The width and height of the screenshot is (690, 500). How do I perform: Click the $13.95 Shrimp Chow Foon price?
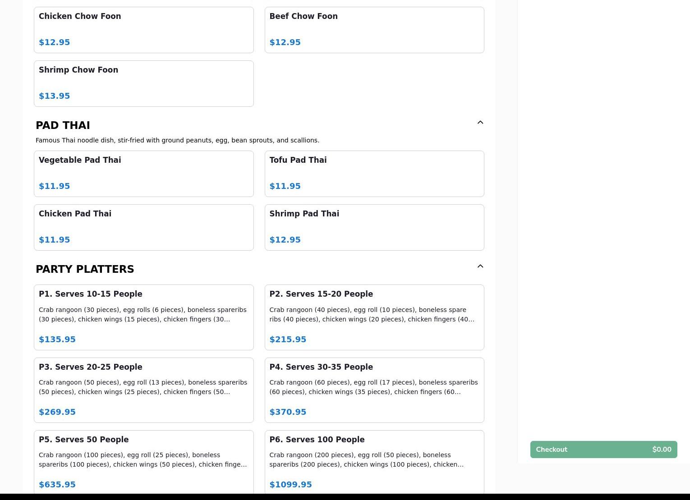[x=55, y=96]
